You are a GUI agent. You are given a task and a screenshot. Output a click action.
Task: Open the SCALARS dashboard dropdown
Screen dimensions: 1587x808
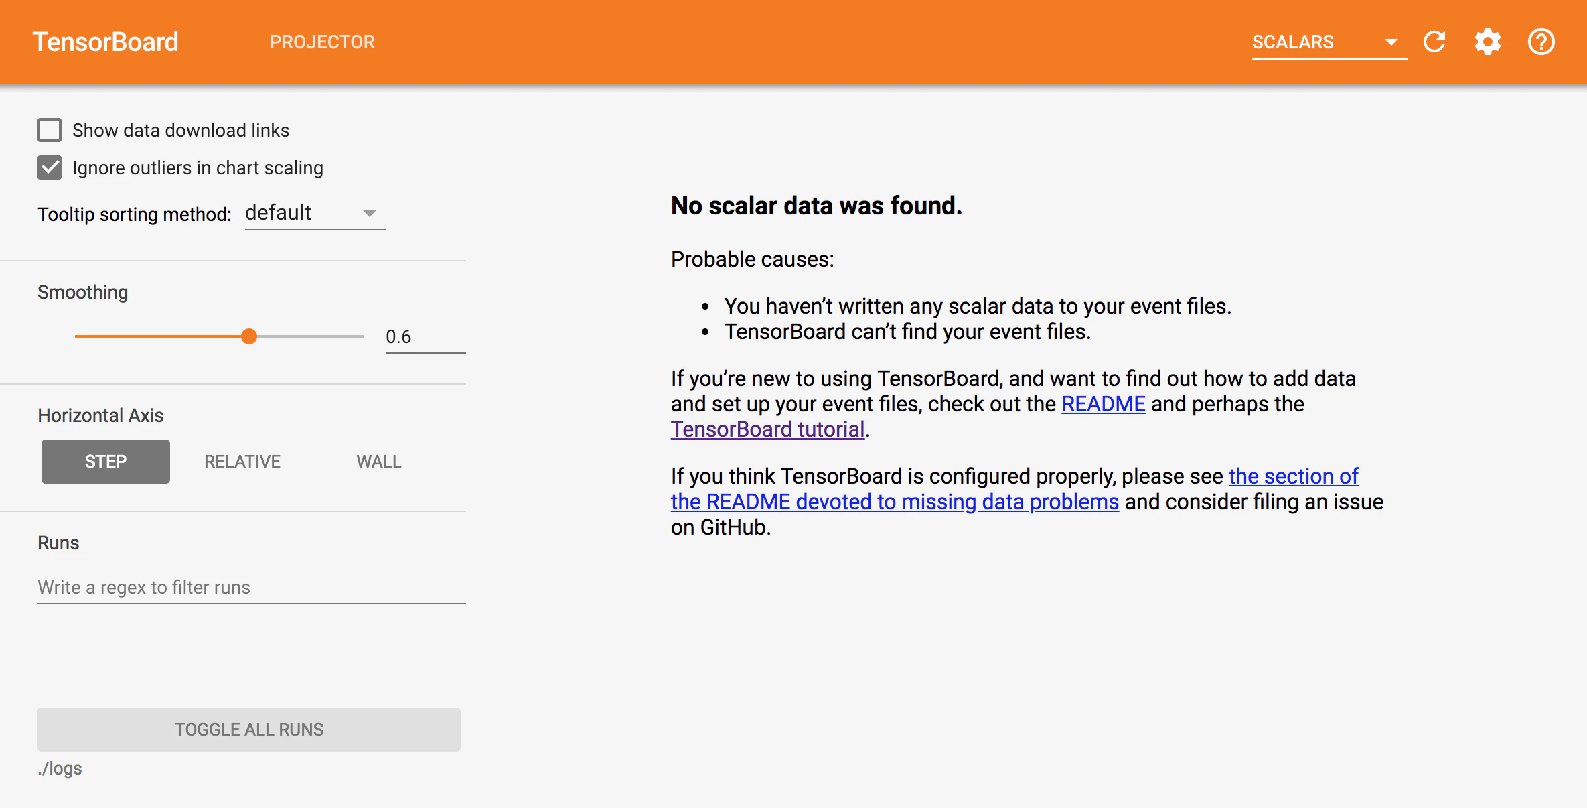click(x=1329, y=42)
